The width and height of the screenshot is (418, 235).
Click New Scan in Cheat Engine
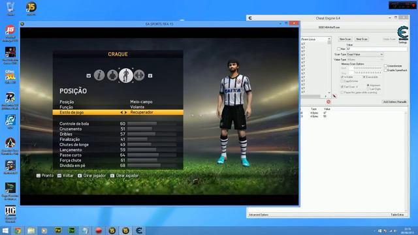[x=345, y=39]
